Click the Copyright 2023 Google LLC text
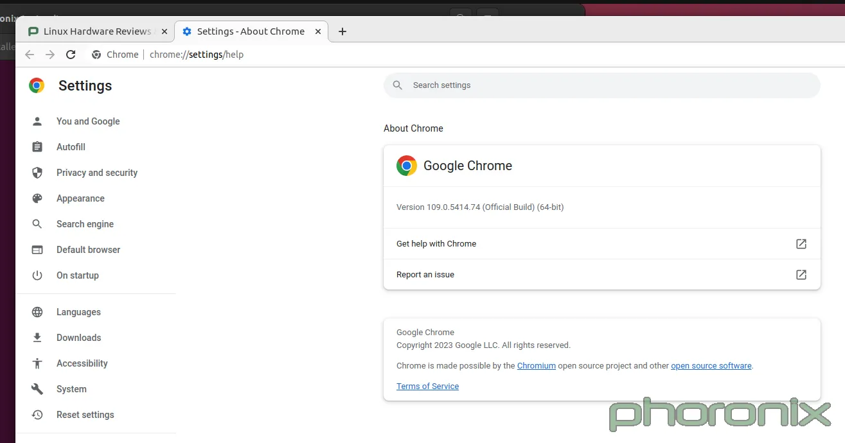This screenshot has height=443, width=845. coord(483,345)
